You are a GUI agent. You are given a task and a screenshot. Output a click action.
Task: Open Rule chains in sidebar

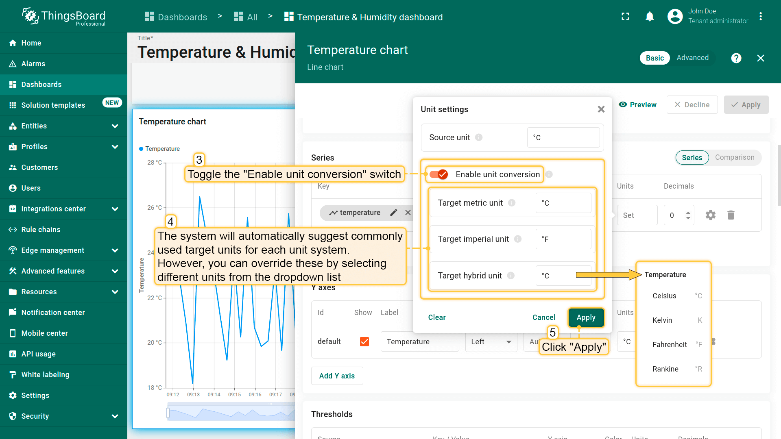41,230
